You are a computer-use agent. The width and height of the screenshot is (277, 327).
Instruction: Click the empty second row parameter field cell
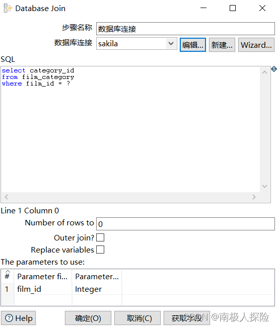click(x=43, y=300)
